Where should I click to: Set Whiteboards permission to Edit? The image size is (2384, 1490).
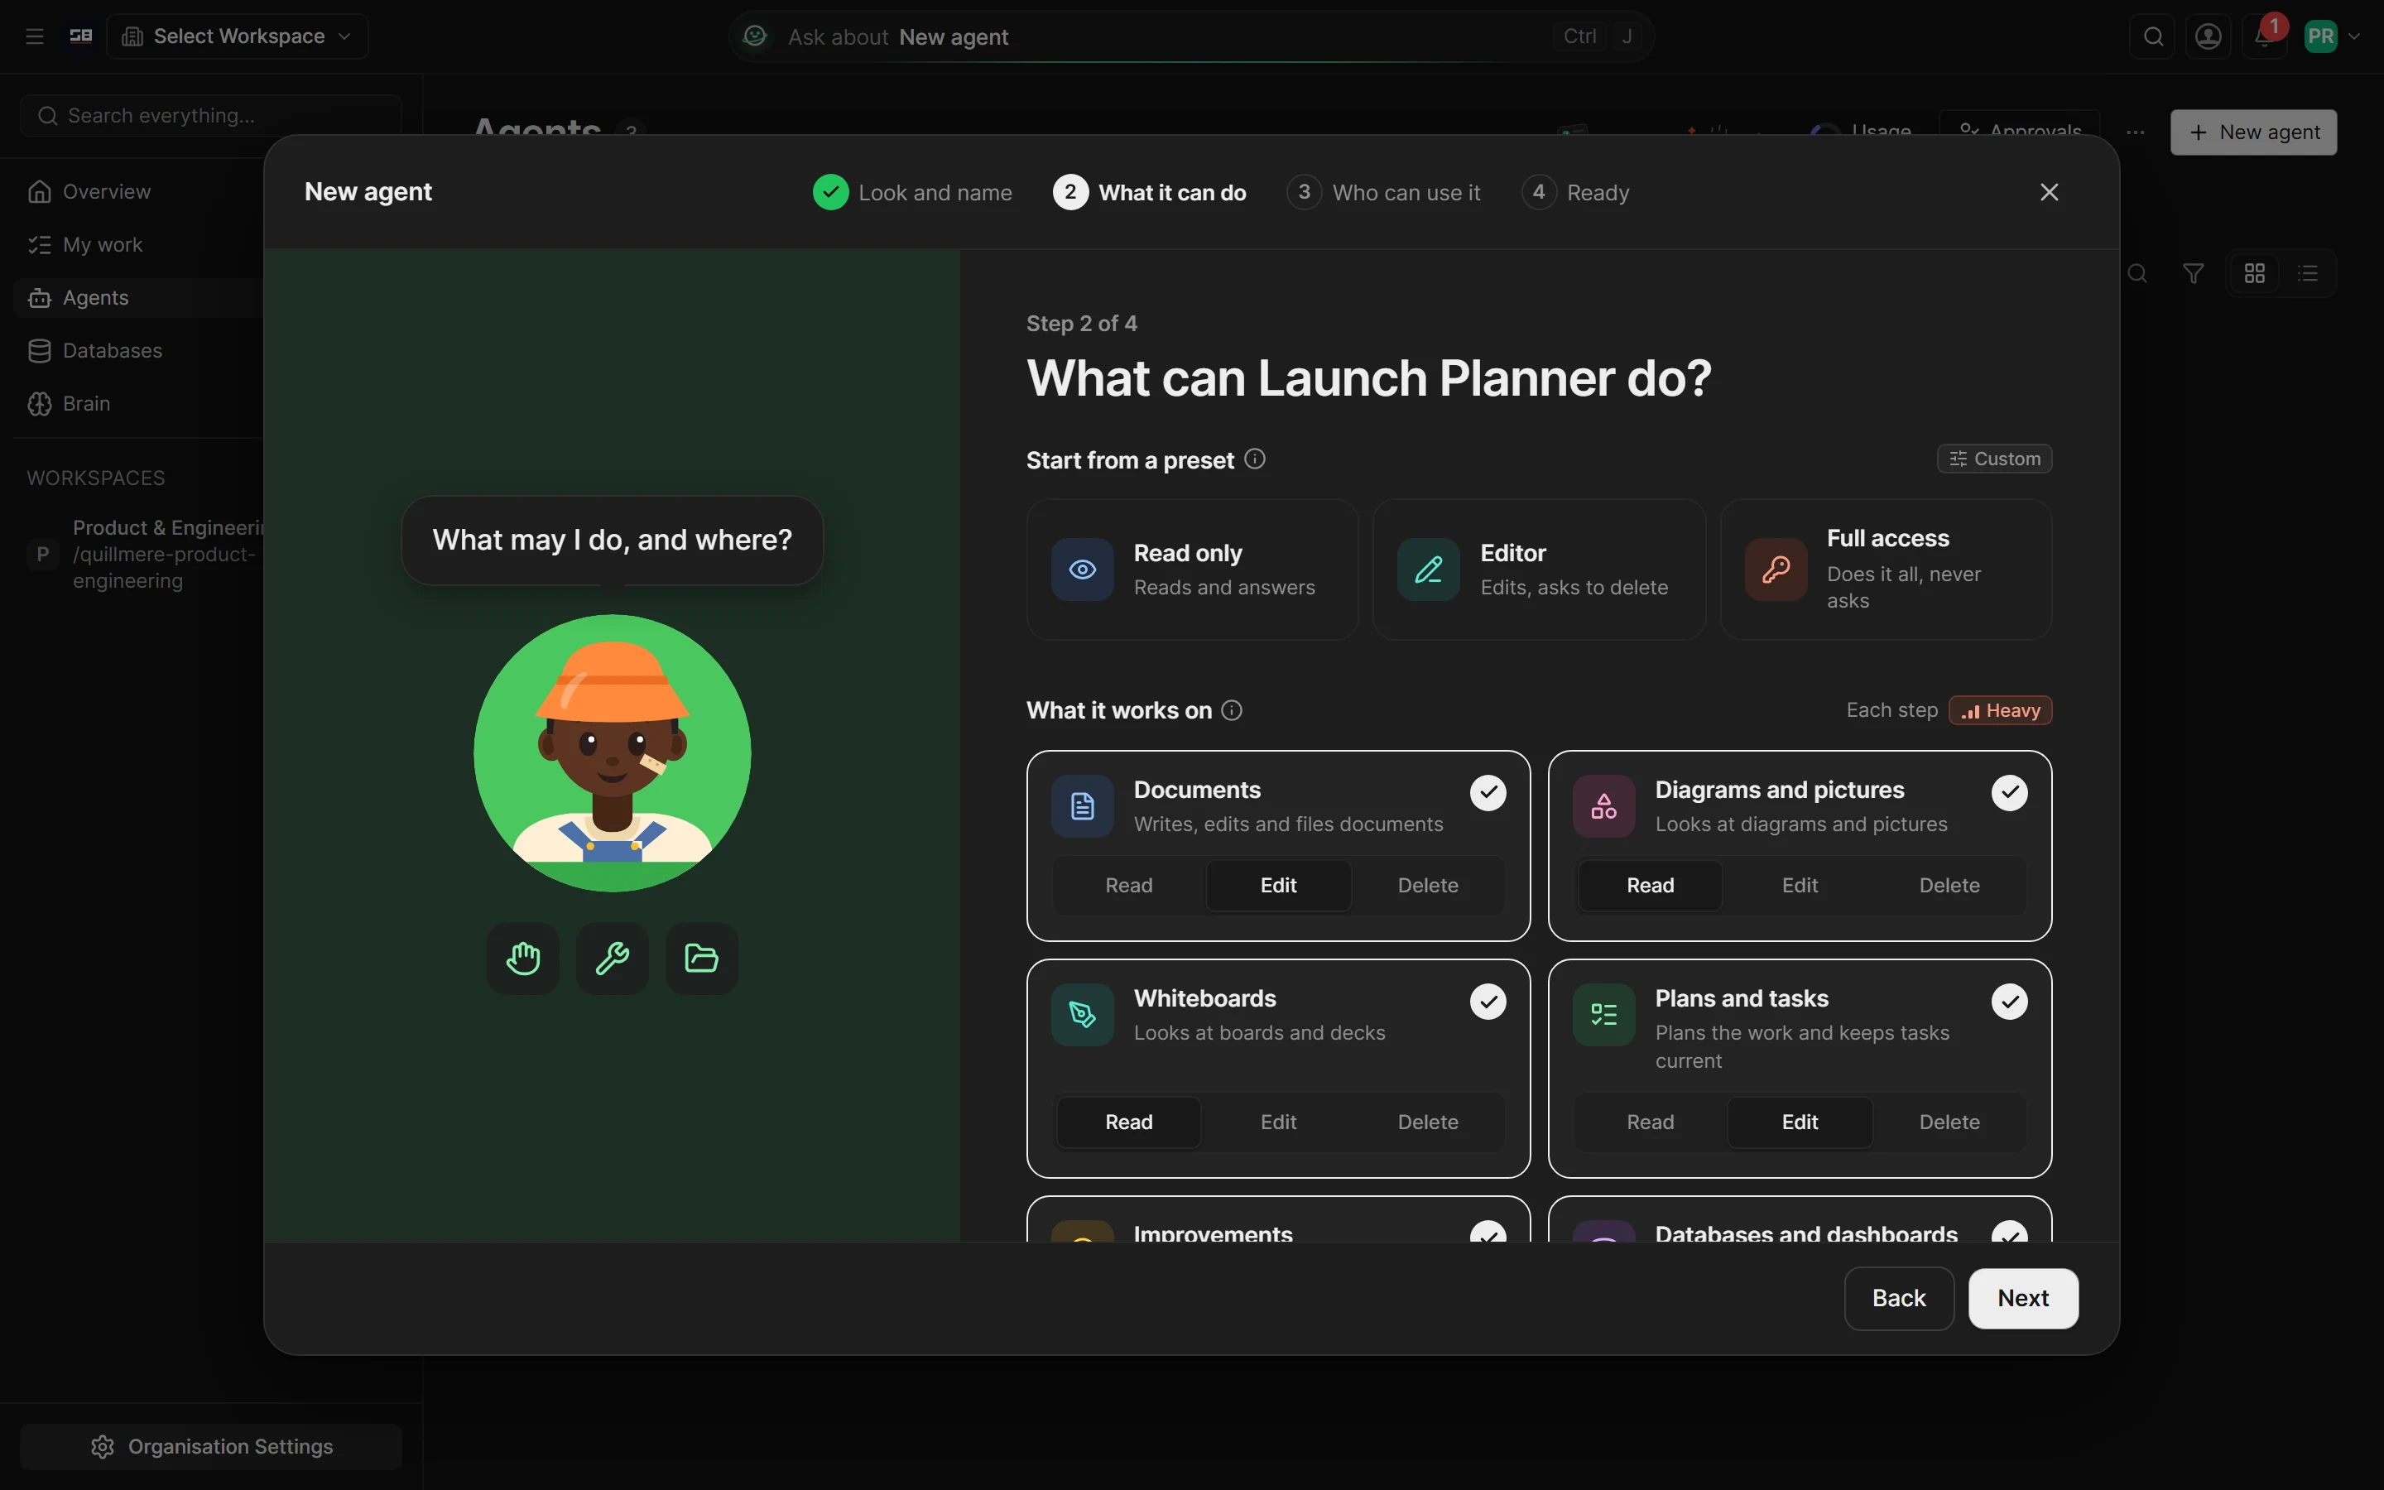pyautogui.click(x=1278, y=1122)
